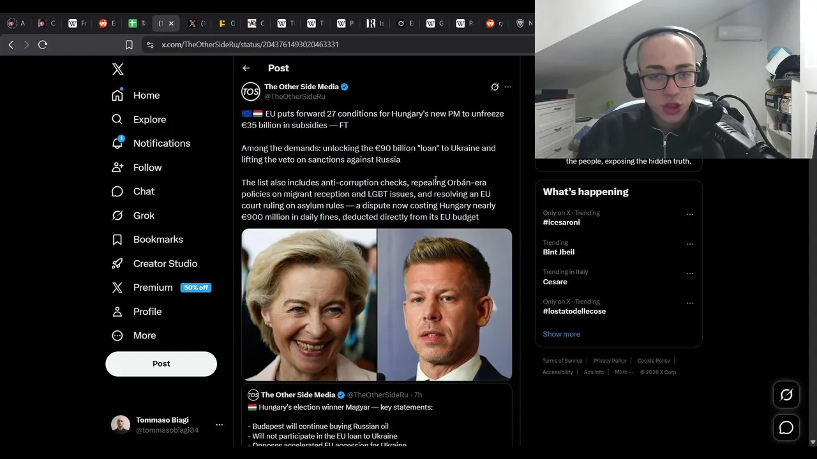Open the left photo of smiling blonde woman
This screenshot has height=459, width=817.
tap(309, 305)
